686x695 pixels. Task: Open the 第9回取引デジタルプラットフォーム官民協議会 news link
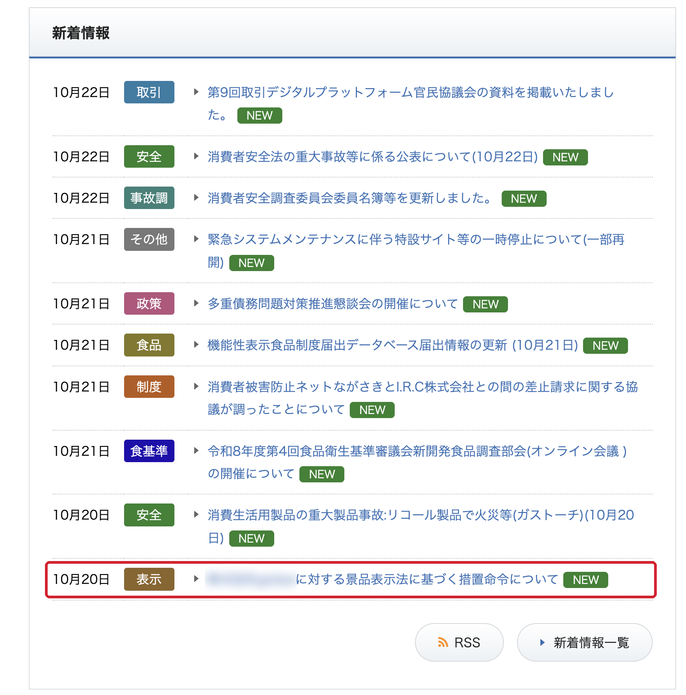tap(410, 103)
